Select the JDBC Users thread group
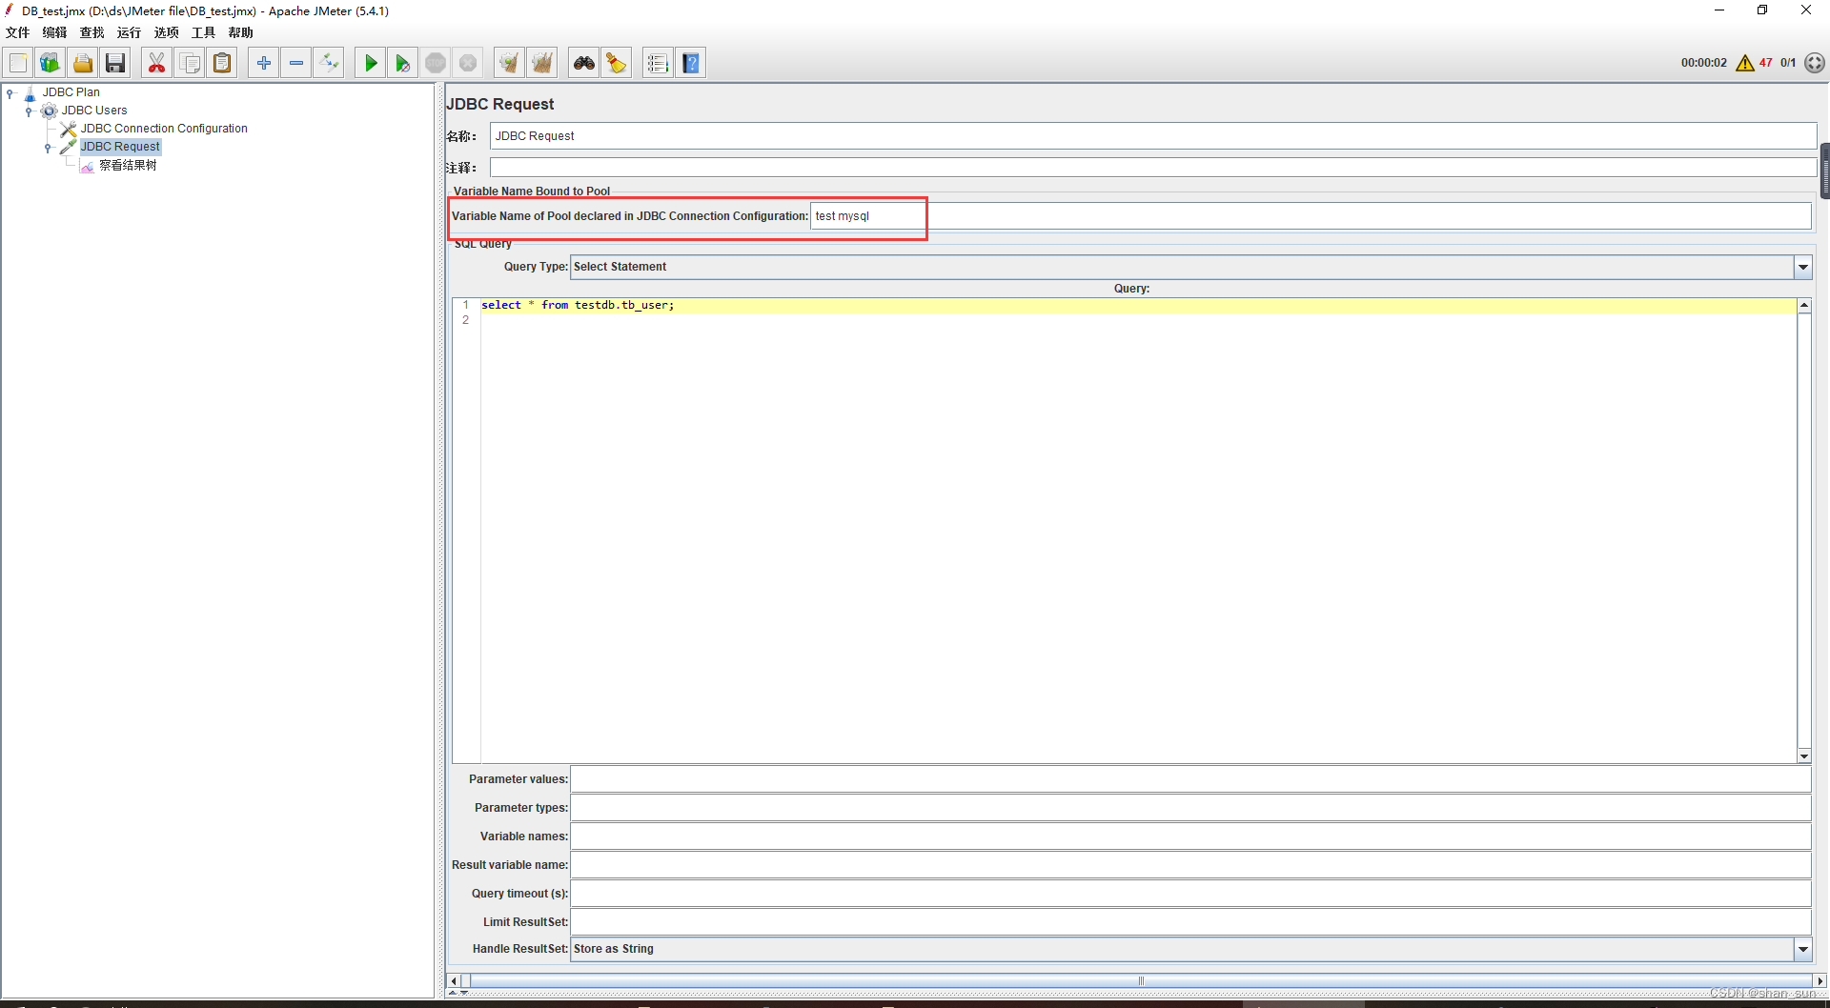This screenshot has height=1008, width=1830. coord(93,111)
